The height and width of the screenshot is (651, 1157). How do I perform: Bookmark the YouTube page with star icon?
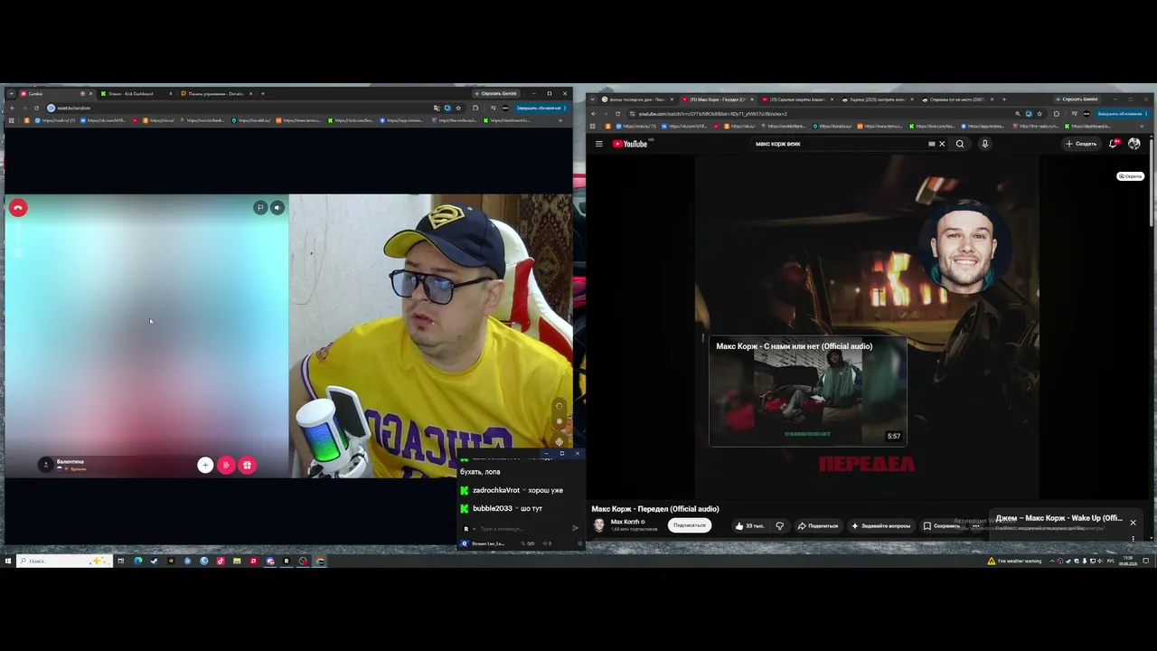(1039, 114)
